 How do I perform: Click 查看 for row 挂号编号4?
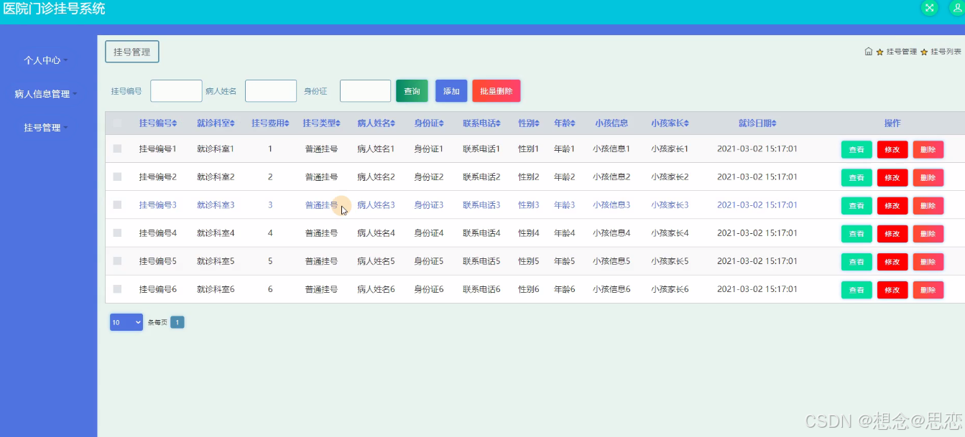(x=857, y=233)
